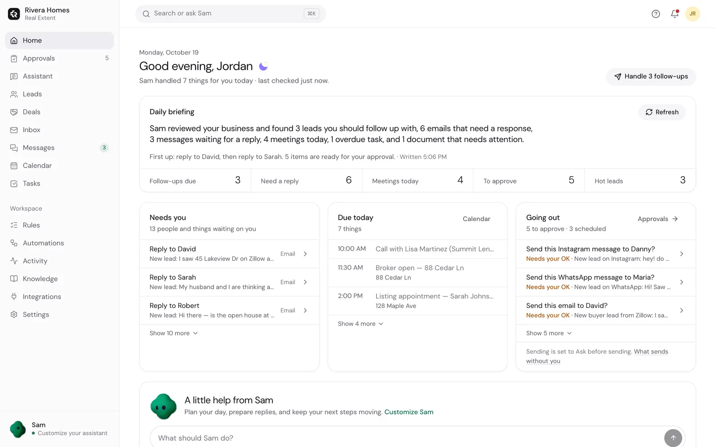Image resolution: width=716 pixels, height=447 pixels.
Task: Open the notifications bell icon
Action: tap(674, 14)
